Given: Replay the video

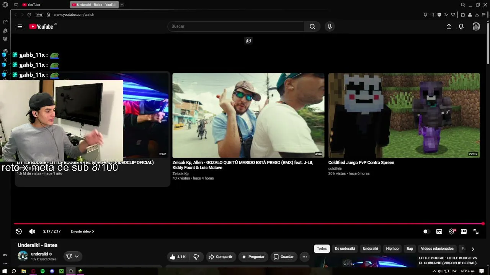Looking at the screenshot, I should pyautogui.click(x=19, y=231).
